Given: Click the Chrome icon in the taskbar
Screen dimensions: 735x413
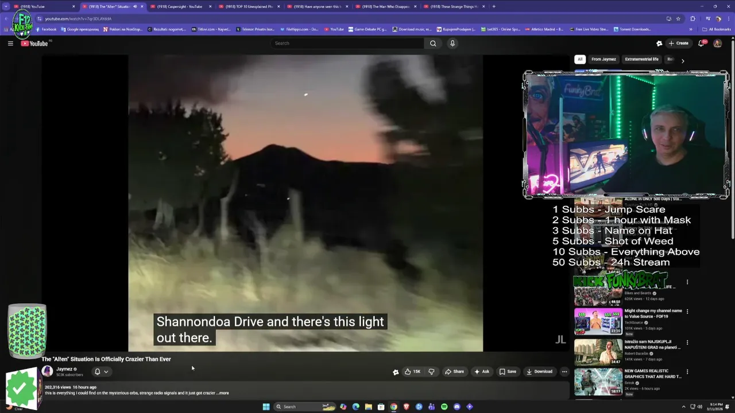Looking at the screenshot, I should click(393, 407).
